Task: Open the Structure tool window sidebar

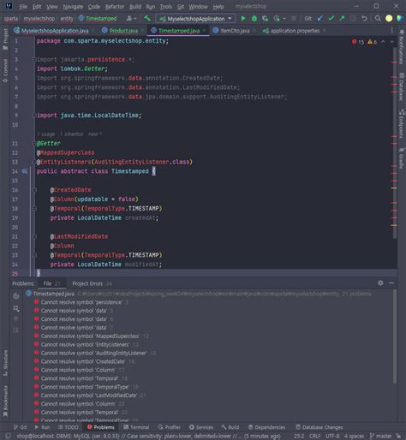Action: [x=5, y=363]
